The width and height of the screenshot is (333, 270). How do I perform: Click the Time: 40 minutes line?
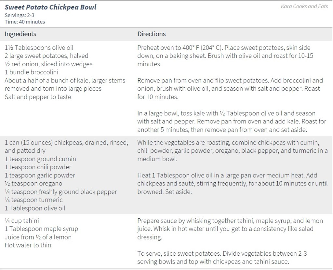[x=25, y=22]
